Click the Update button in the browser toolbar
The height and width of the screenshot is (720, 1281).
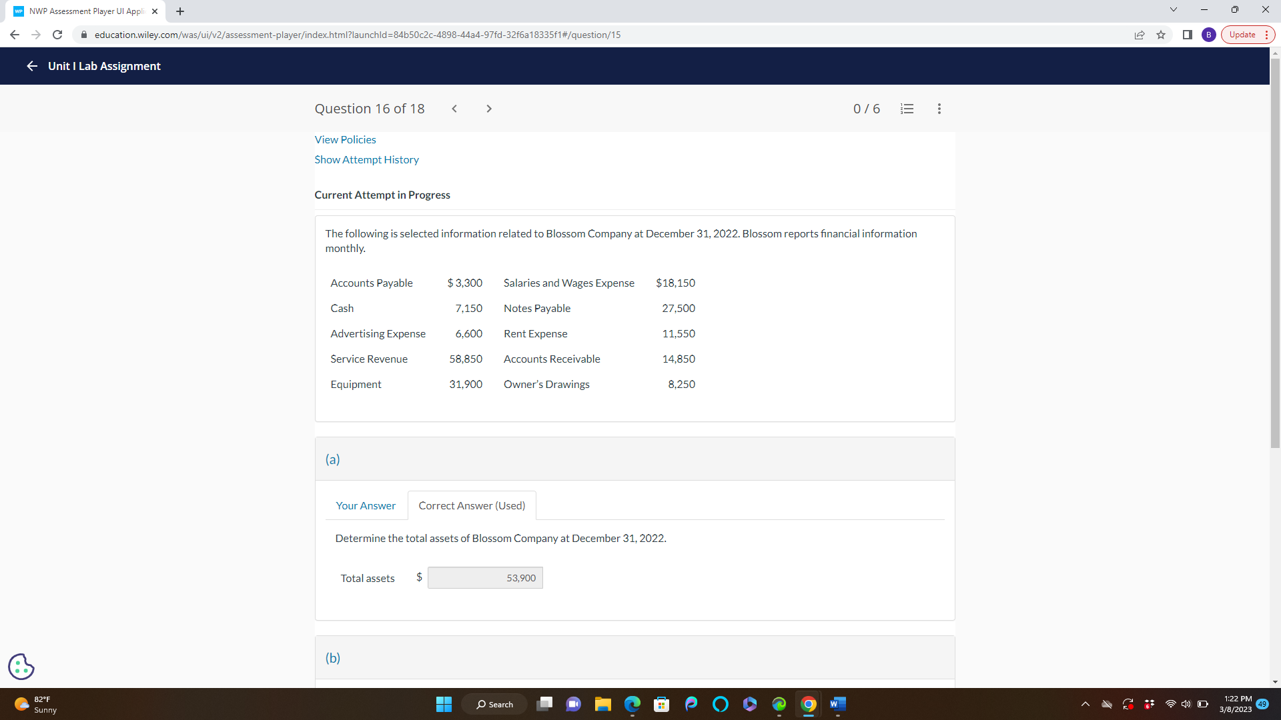coord(1243,34)
